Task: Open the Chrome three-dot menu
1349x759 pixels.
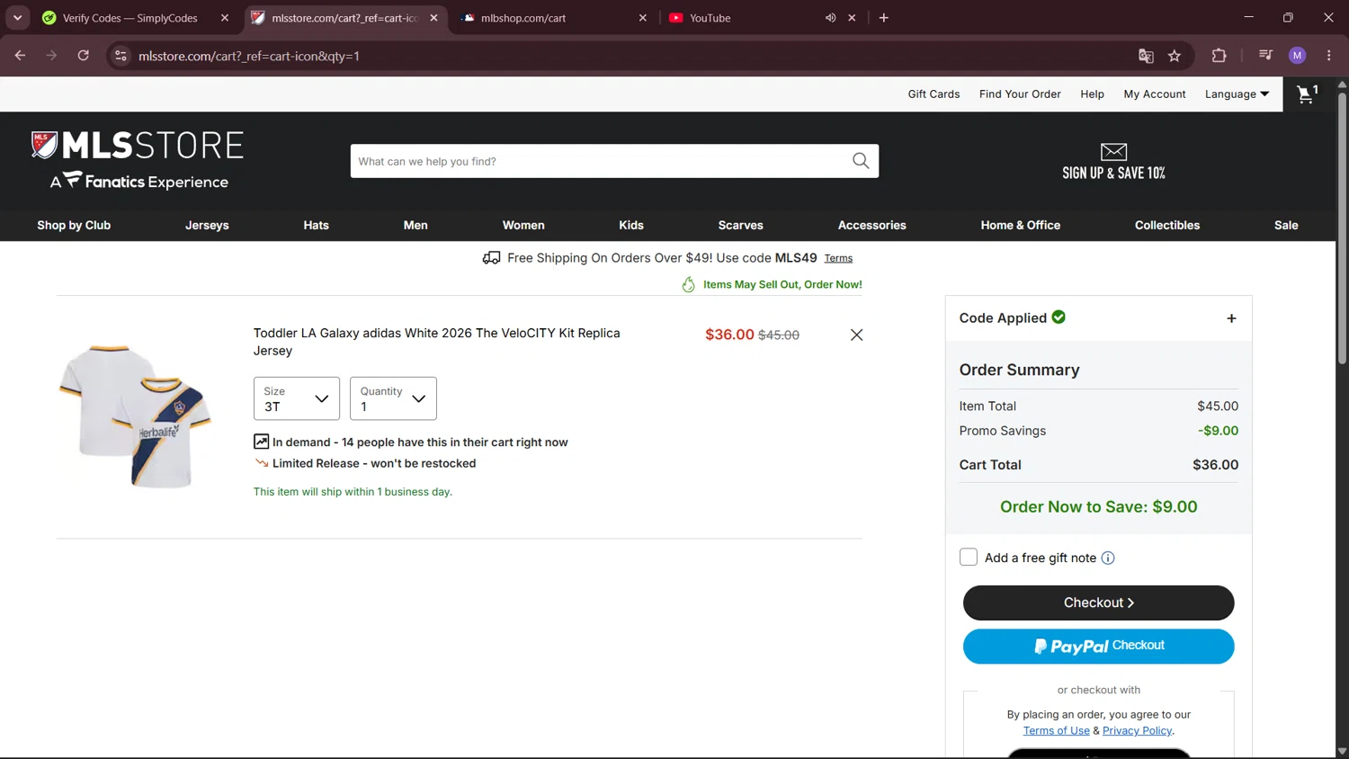Action: [1328, 56]
